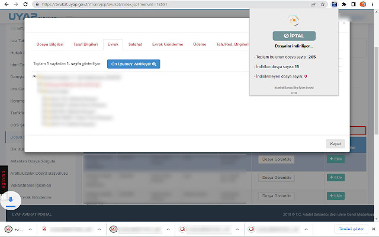This screenshot has height=237, width=379.
Task: Click 'Toplam 1 sayfadan 1. sayfa gösteriliyor' text
Action: click(67, 63)
